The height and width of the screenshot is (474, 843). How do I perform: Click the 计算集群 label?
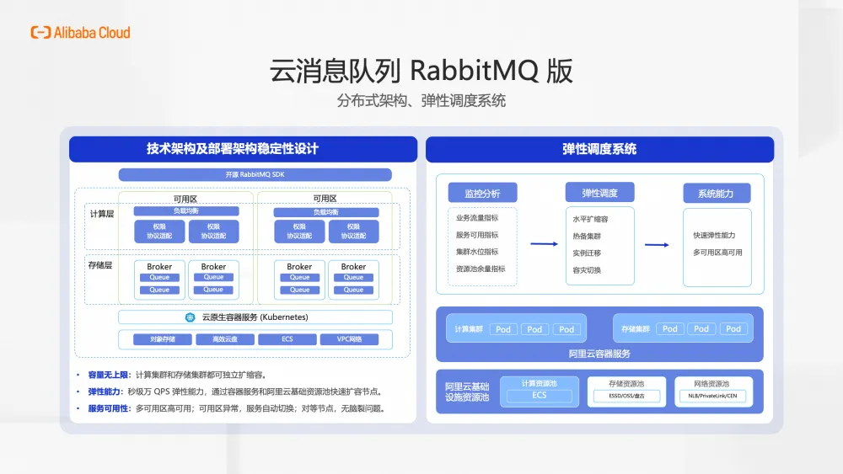click(469, 329)
